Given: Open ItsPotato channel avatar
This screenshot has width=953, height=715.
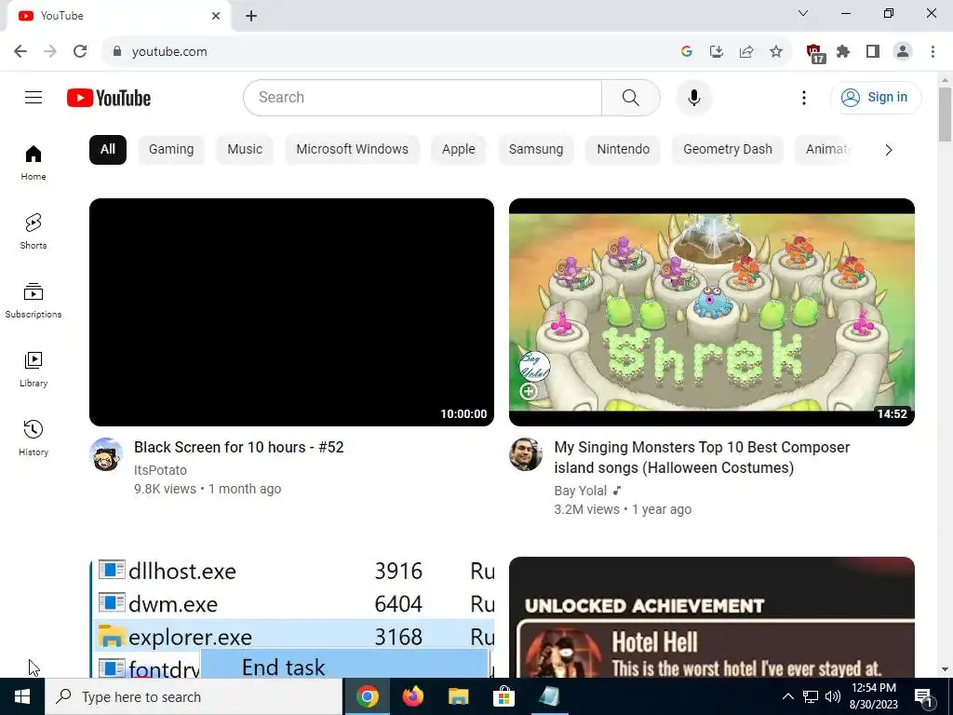Looking at the screenshot, I should coord(106,454).
